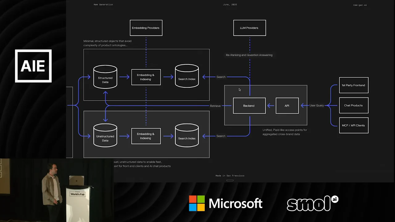Click the MCP / API Clients box
The image size is (395, 222).
coord(354,125)
